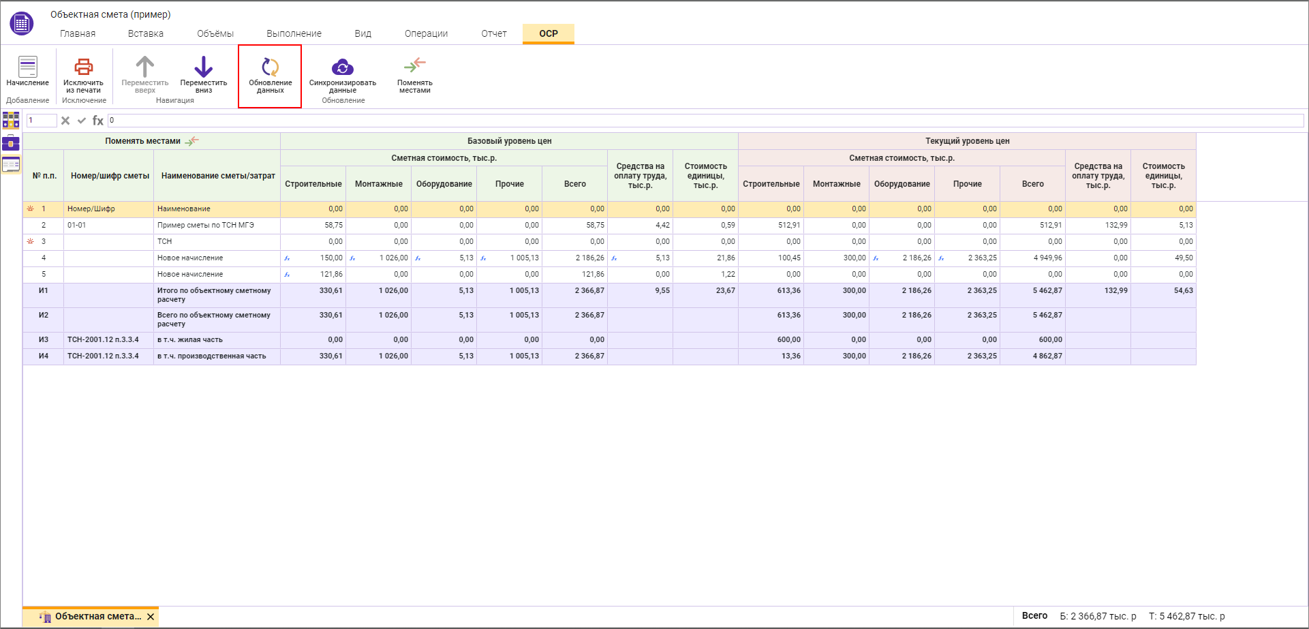Click the formula input field
The width and height of the screenshot is (1309, 629).
[x=705, y=121]
